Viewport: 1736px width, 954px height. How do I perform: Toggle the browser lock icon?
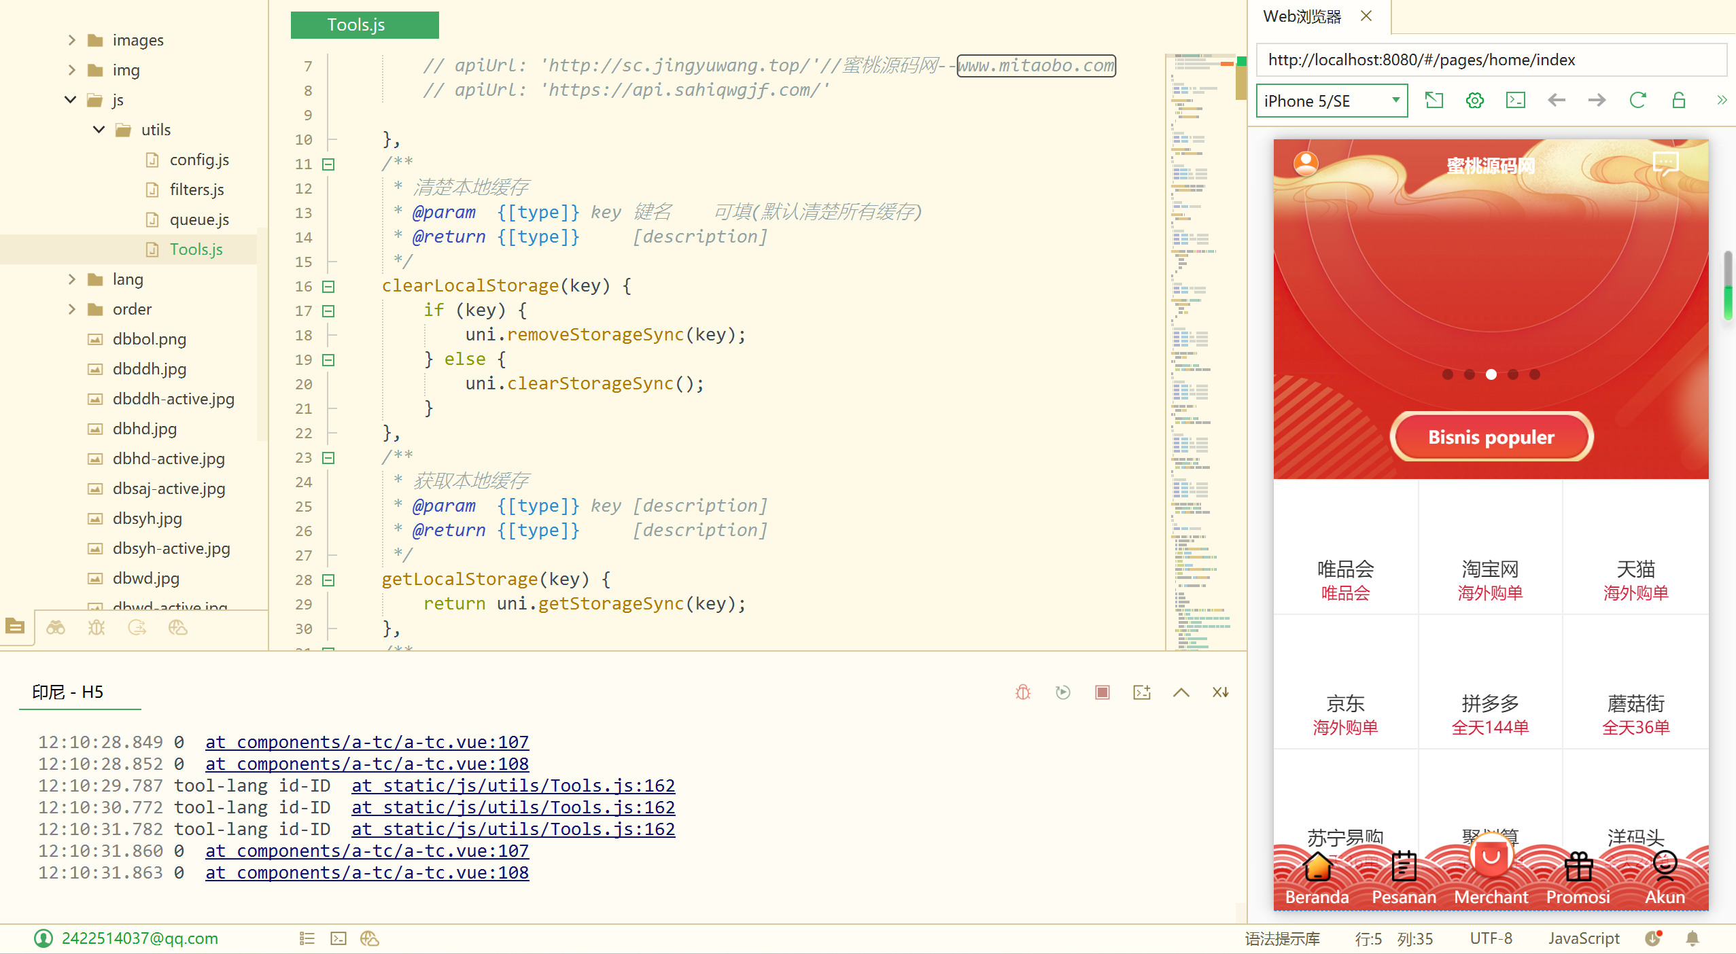click(x=1679, y=101)
